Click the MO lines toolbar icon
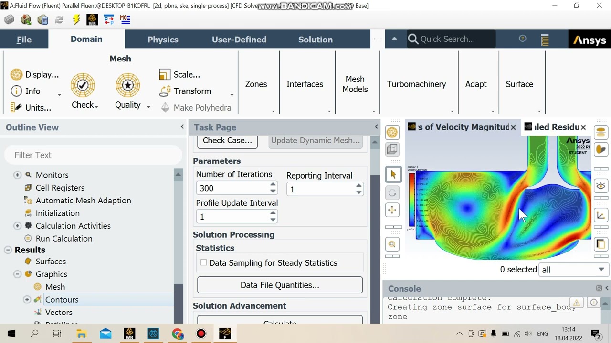This screenshot has height=343, width=611. pos(125,20)
